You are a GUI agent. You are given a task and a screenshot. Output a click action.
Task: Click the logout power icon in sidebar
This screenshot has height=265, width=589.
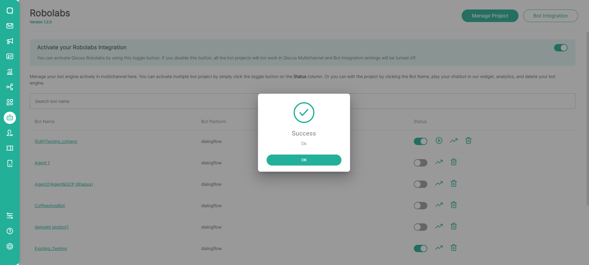coord(10,246)
